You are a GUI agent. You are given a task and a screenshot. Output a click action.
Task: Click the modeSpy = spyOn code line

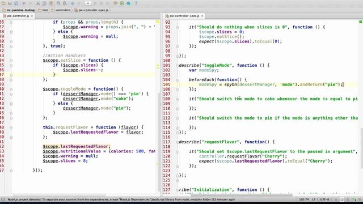271,84
